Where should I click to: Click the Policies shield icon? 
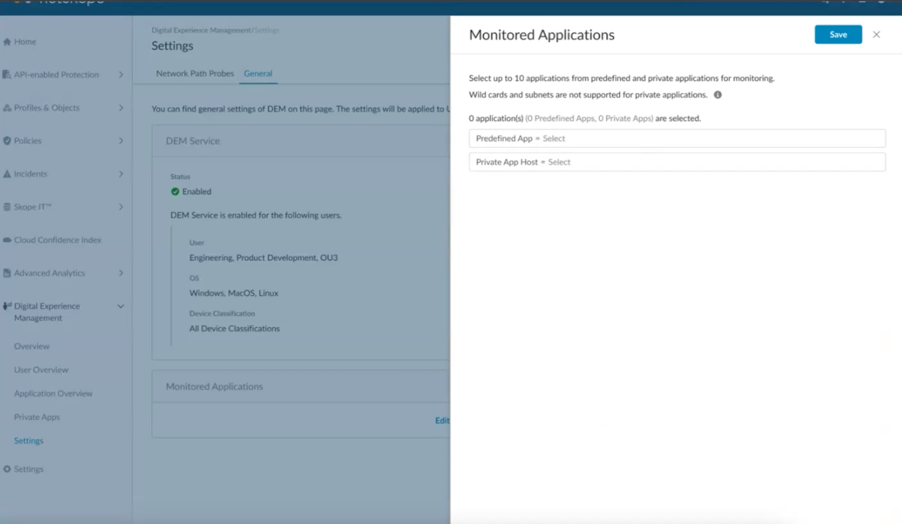(7, 141)
